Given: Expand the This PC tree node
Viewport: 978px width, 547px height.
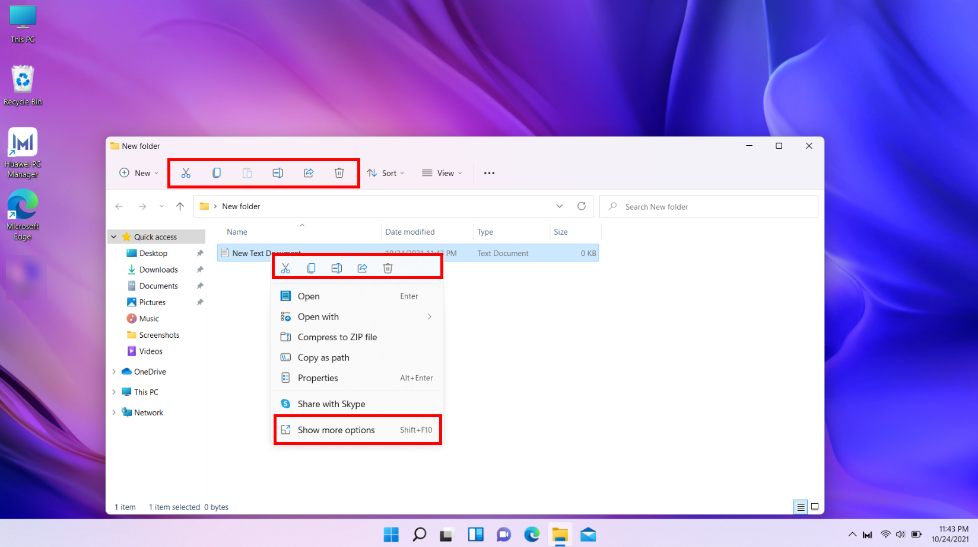Looking at the screenshot, I should pyautogui.click(x=114, y=392).
